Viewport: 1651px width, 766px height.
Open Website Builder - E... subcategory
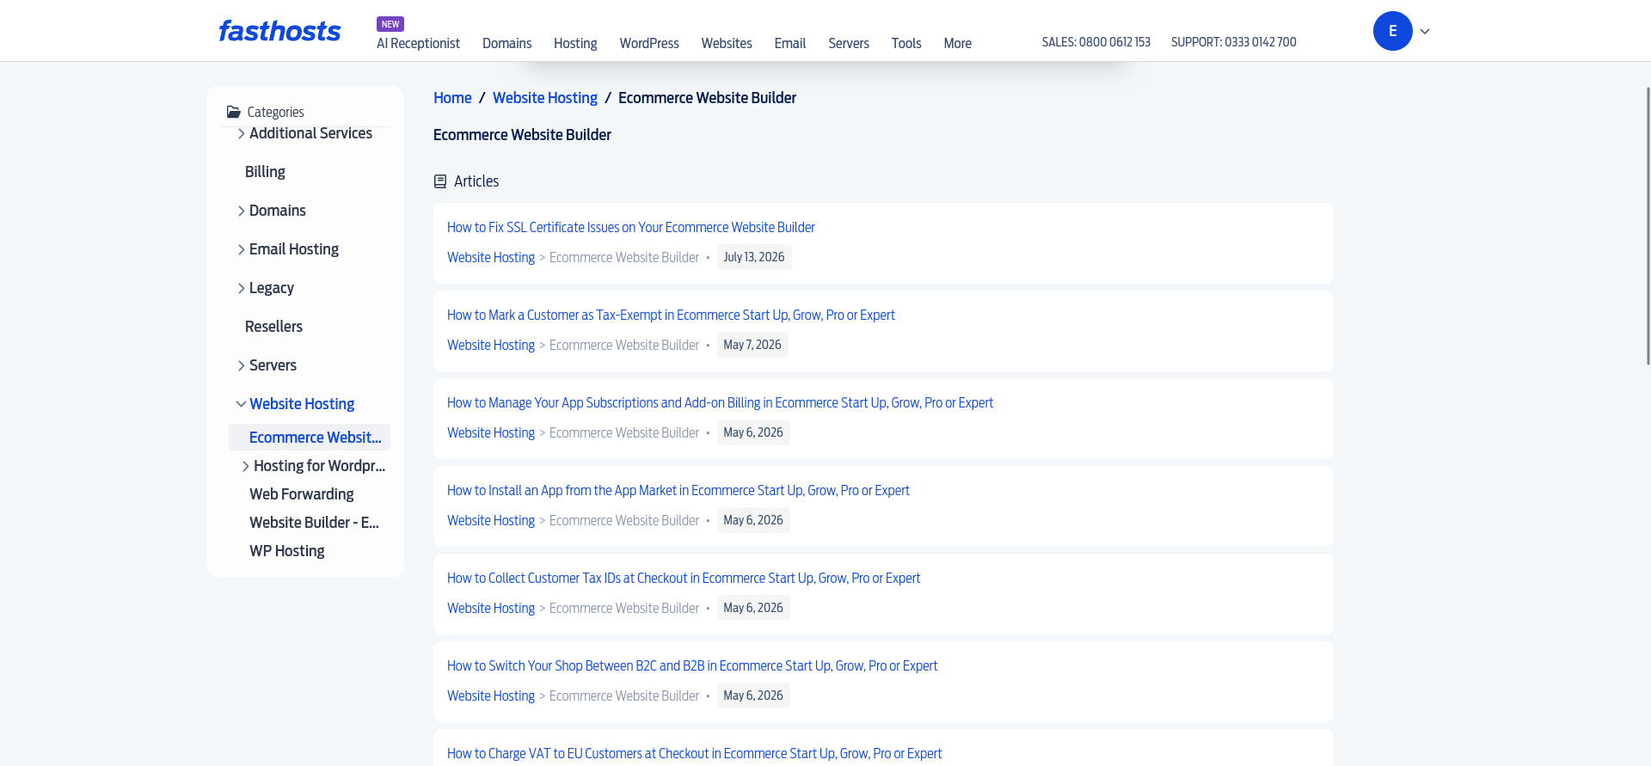[x=314, y=523]
